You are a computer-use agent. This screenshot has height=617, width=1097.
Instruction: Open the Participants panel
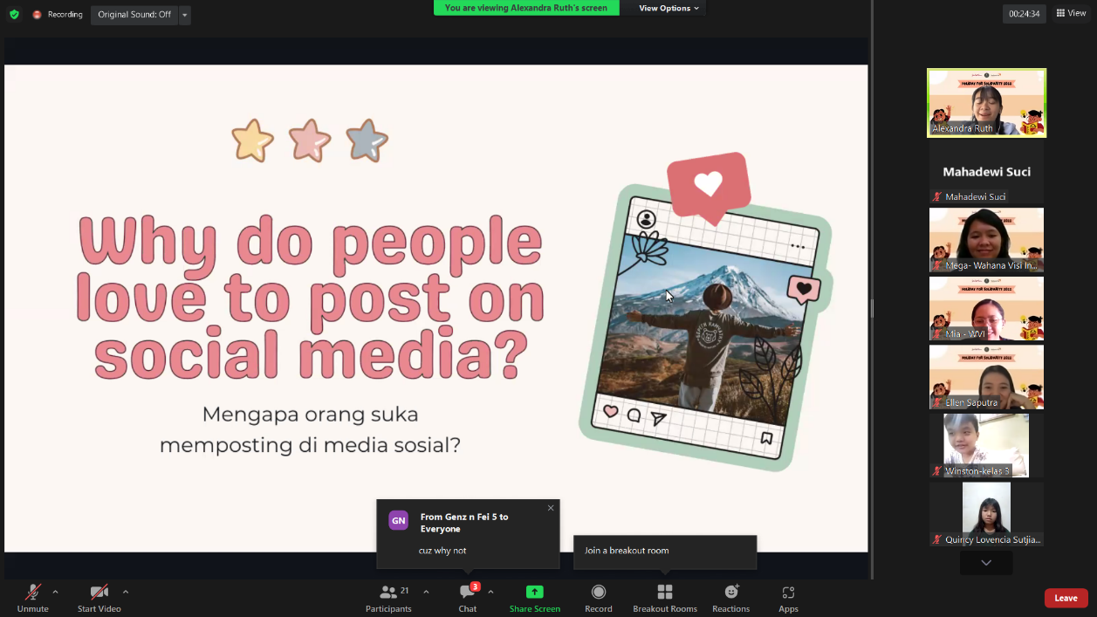(388, 598)
